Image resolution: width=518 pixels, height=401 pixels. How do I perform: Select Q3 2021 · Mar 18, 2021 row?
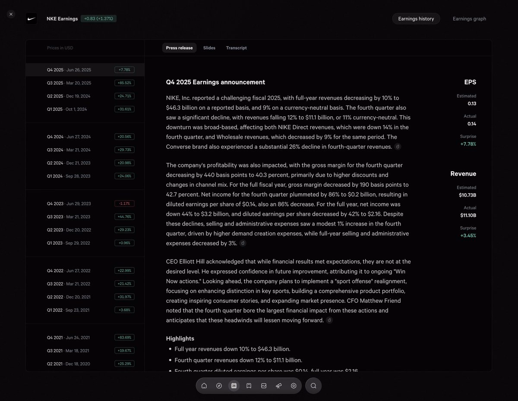pyautogui.click(x=85, y=351)
